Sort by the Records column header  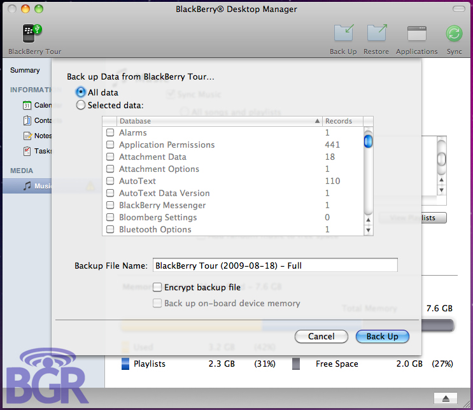click(x=342, y=121)
